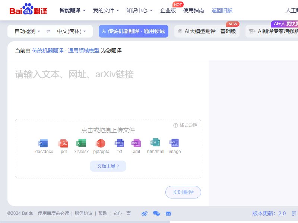Click the Baidu 翻译 logo

coord(28,9)
